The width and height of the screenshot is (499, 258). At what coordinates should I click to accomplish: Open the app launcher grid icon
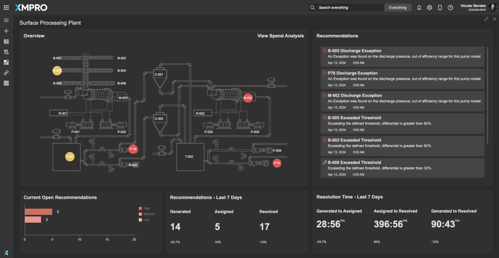point(6,7)
